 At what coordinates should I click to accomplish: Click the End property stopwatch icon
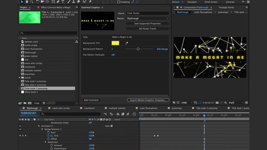pyautogui.click(x=48, y=136)
